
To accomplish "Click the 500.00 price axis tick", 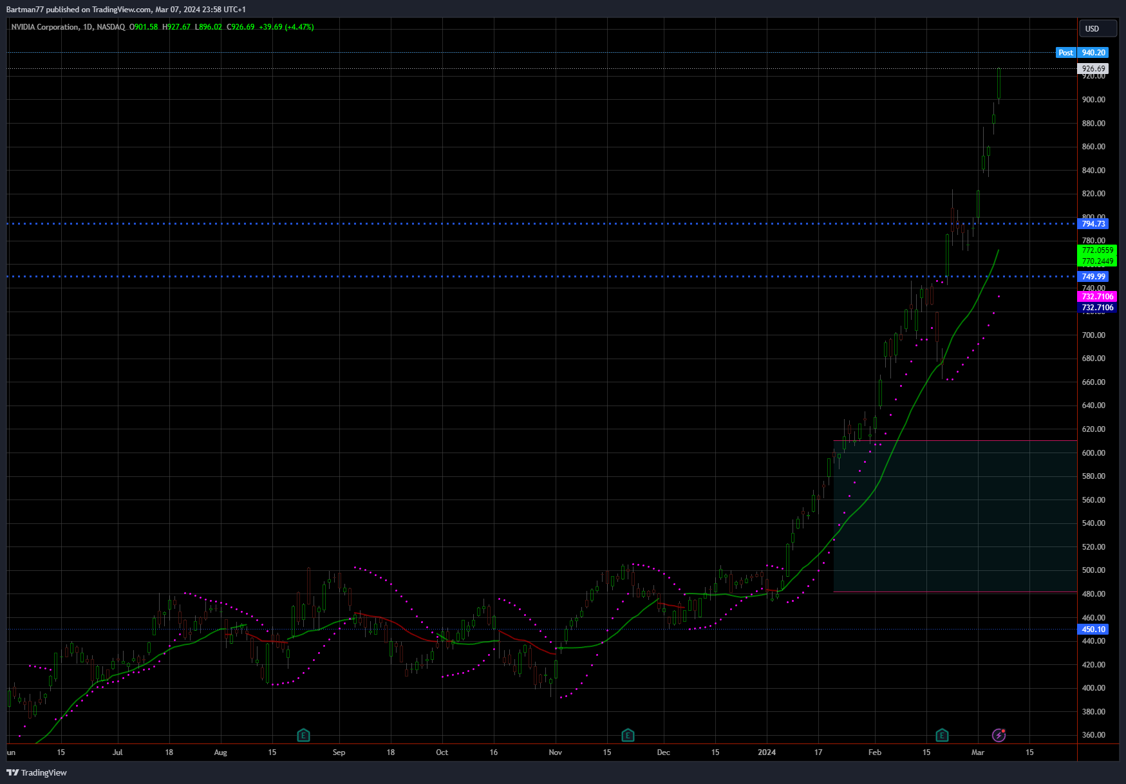I will pos(1094,570).
